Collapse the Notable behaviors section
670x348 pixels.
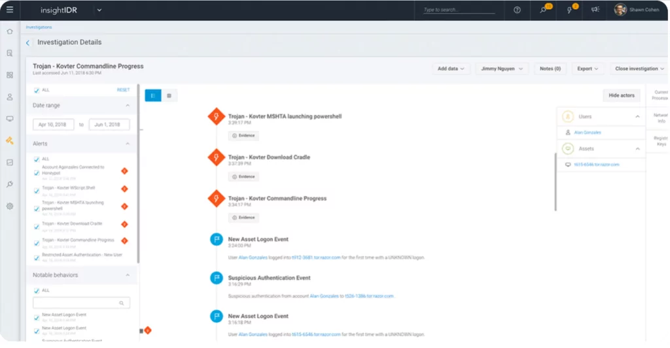[128, 275]
